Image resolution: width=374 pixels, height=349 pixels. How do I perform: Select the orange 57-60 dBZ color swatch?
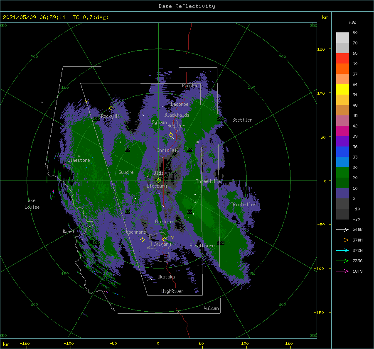(342, 69)
